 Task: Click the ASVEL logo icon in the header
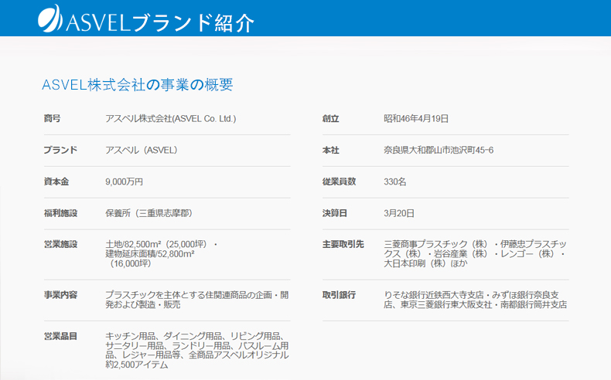coord(49,19)
